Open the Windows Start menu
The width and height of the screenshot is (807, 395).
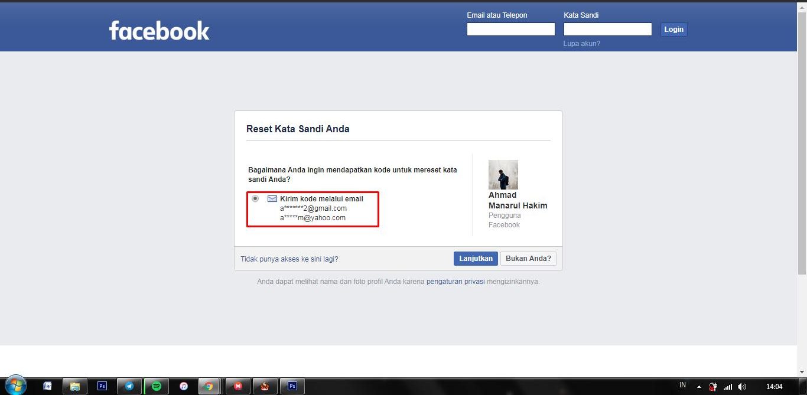click(15, 386)
